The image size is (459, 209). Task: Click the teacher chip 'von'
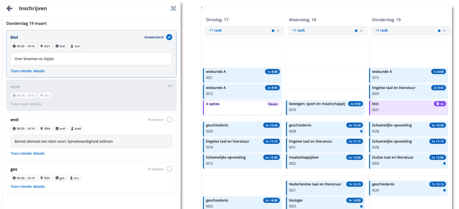[x=75, y=46]
